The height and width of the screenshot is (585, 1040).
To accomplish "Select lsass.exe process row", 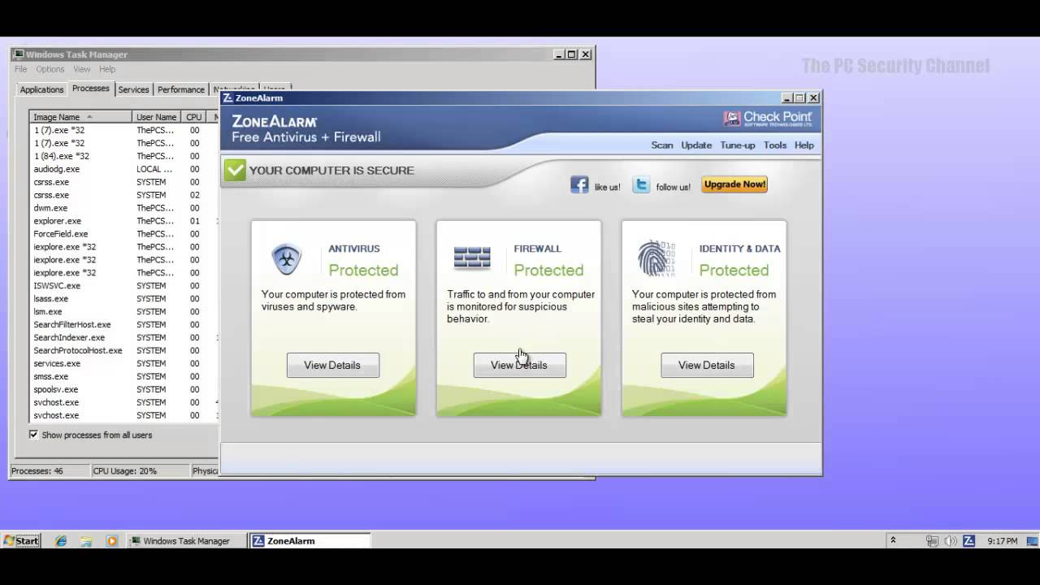I will pos(123,299).
